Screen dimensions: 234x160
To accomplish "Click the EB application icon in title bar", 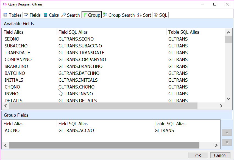I will coord(5,4).
